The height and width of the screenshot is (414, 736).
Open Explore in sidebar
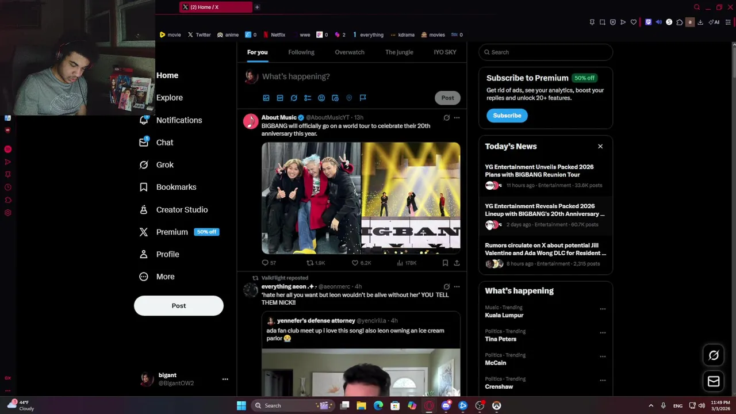(x=170, y=98)
